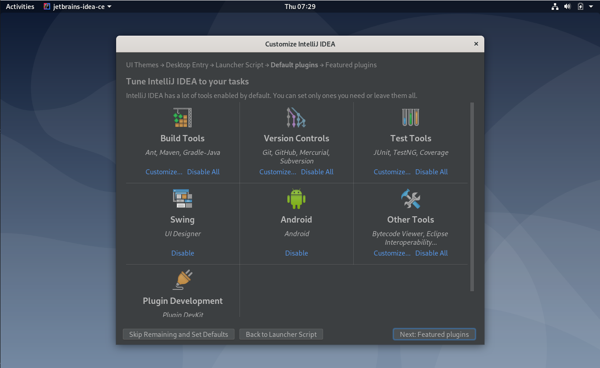Click the Other Tools hammer and wrench icon

(x=411, y=199)
